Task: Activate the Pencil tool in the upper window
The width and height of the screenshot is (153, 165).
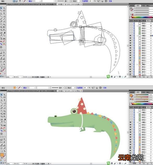Action: (4, 19)
